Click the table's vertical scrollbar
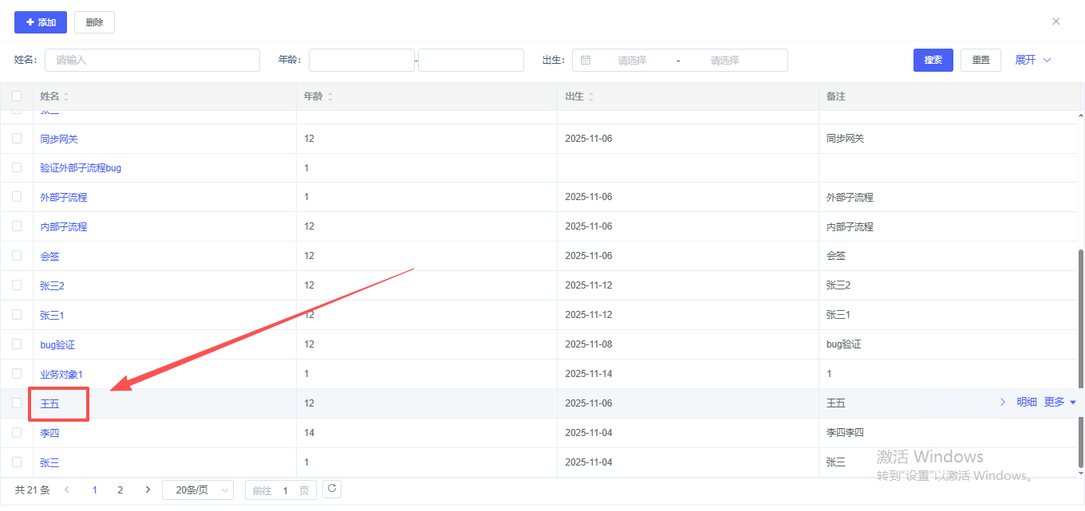The height and width of the screenshot is (511, 1085). pyautogui.click(x=1081, y=359)
